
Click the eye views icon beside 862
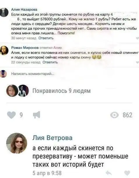point(114,115)
